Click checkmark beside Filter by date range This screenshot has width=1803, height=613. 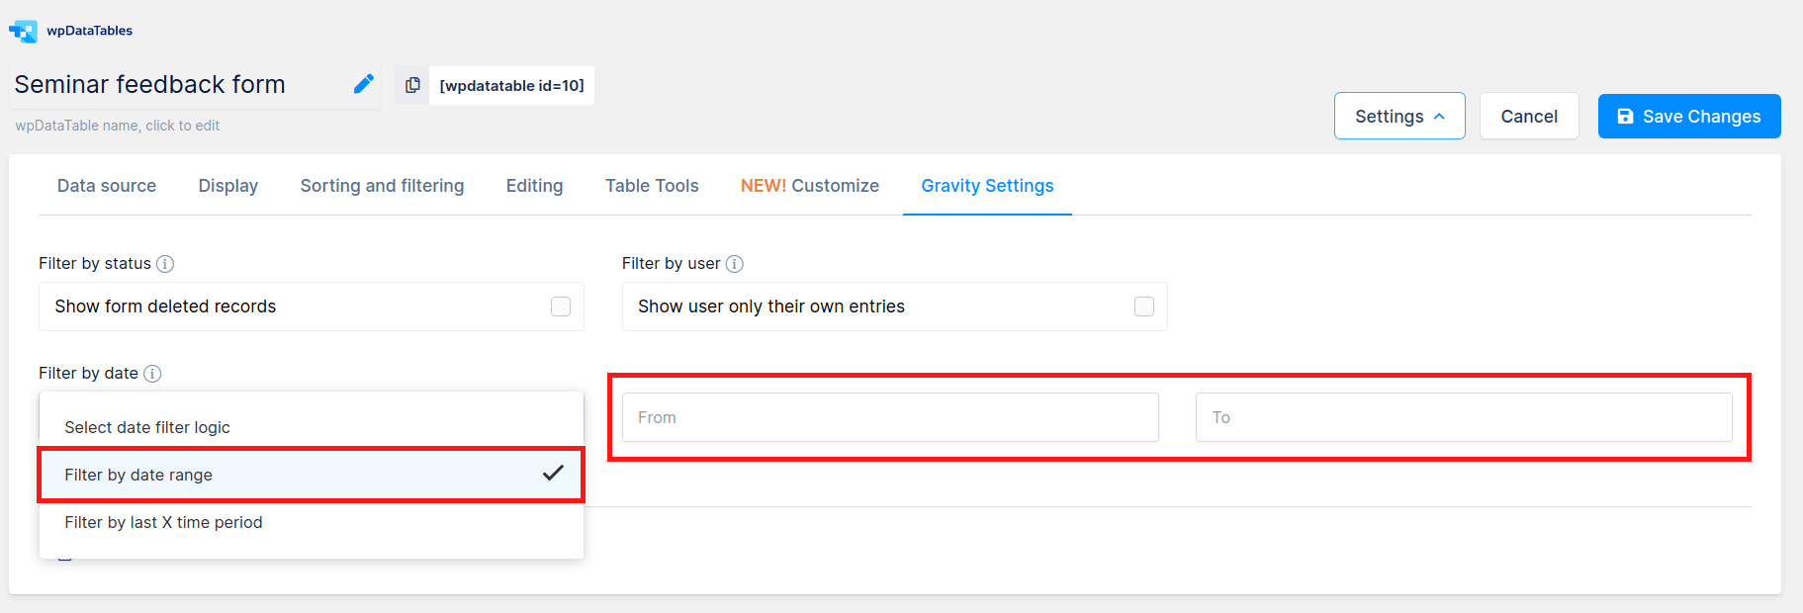[553, 474]
